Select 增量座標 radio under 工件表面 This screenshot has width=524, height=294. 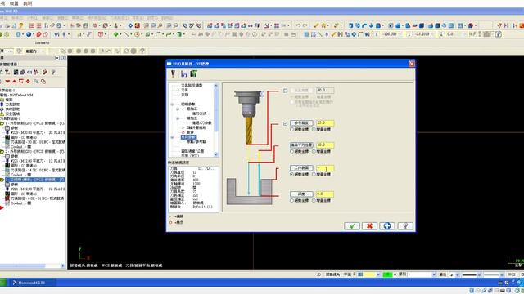point(314,174)
